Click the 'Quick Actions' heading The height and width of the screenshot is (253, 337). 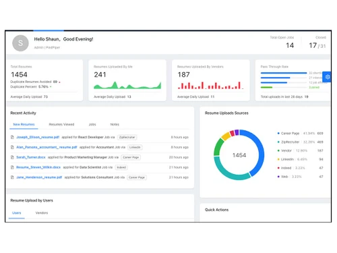(x=216, y=210)
